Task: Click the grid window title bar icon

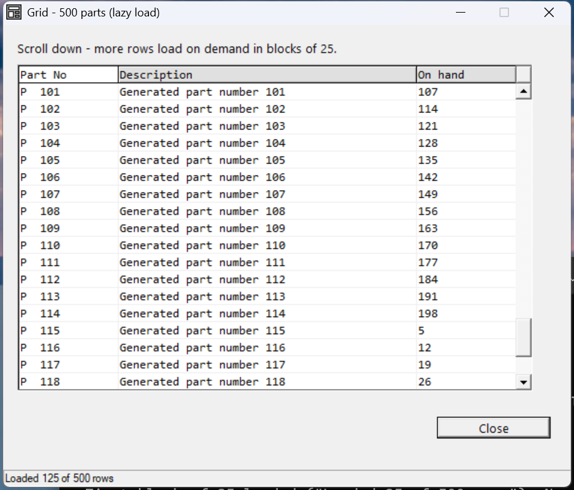Action: [x=14, y=13]
